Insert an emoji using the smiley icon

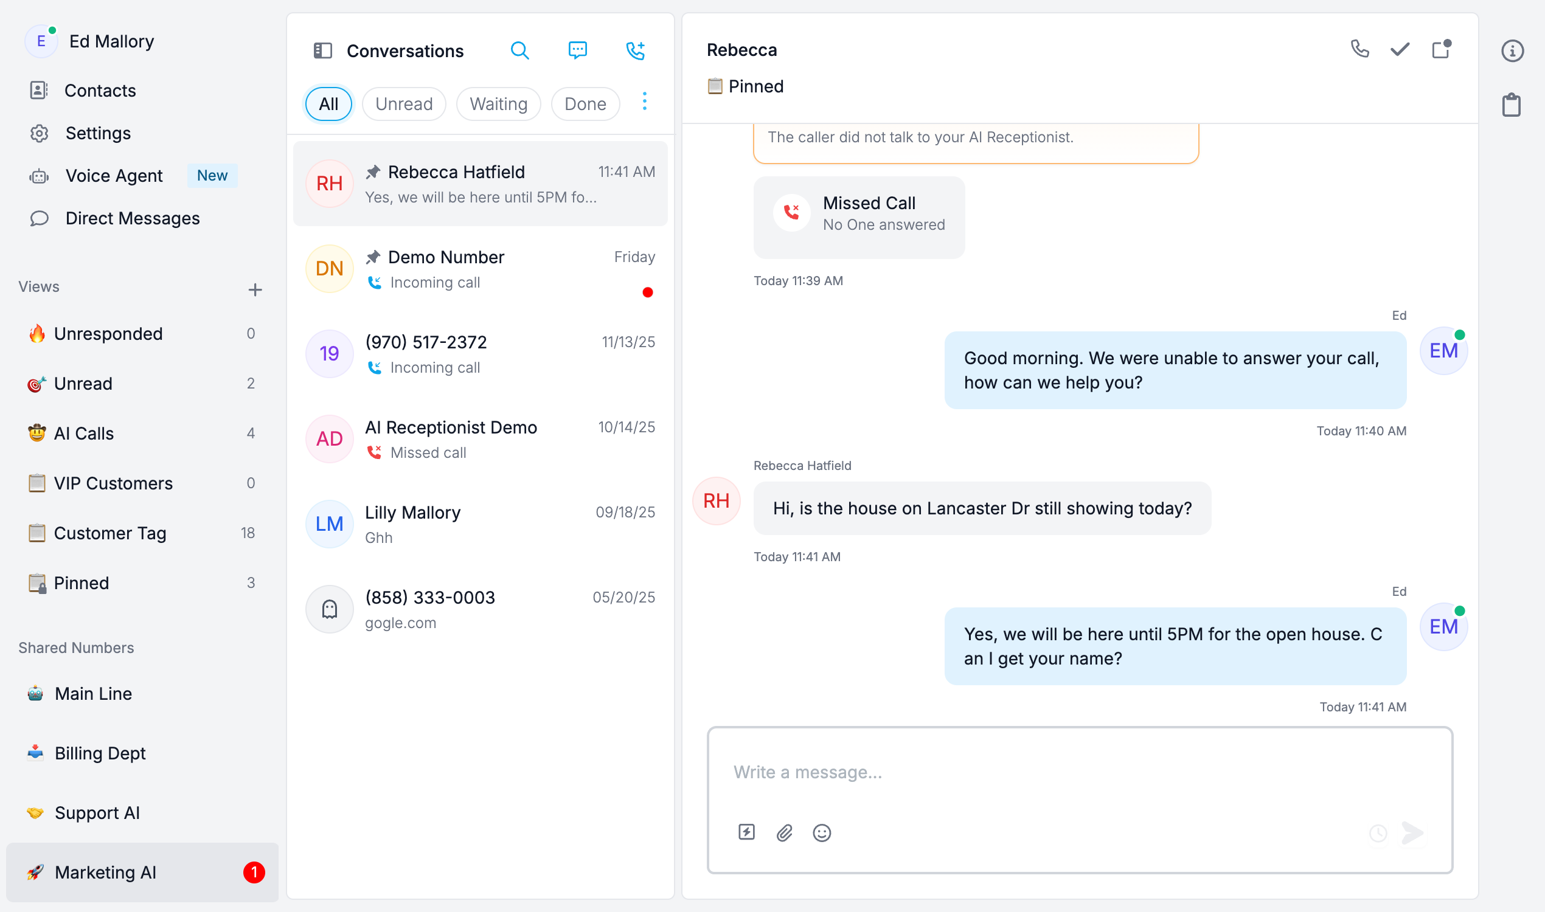point(822,833)
